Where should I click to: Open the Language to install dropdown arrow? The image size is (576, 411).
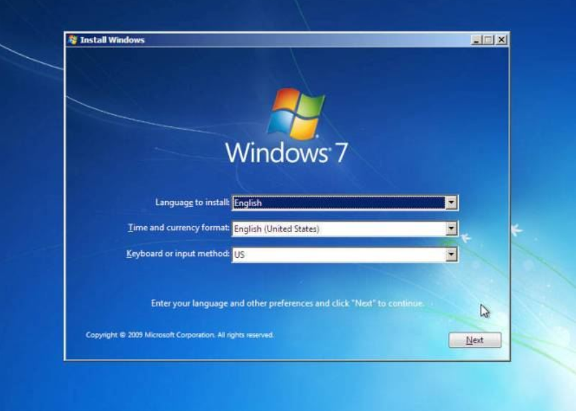(451, 203)
